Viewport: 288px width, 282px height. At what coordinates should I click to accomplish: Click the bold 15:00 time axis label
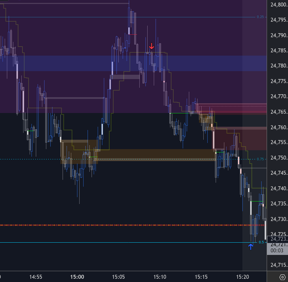point(77,277)
